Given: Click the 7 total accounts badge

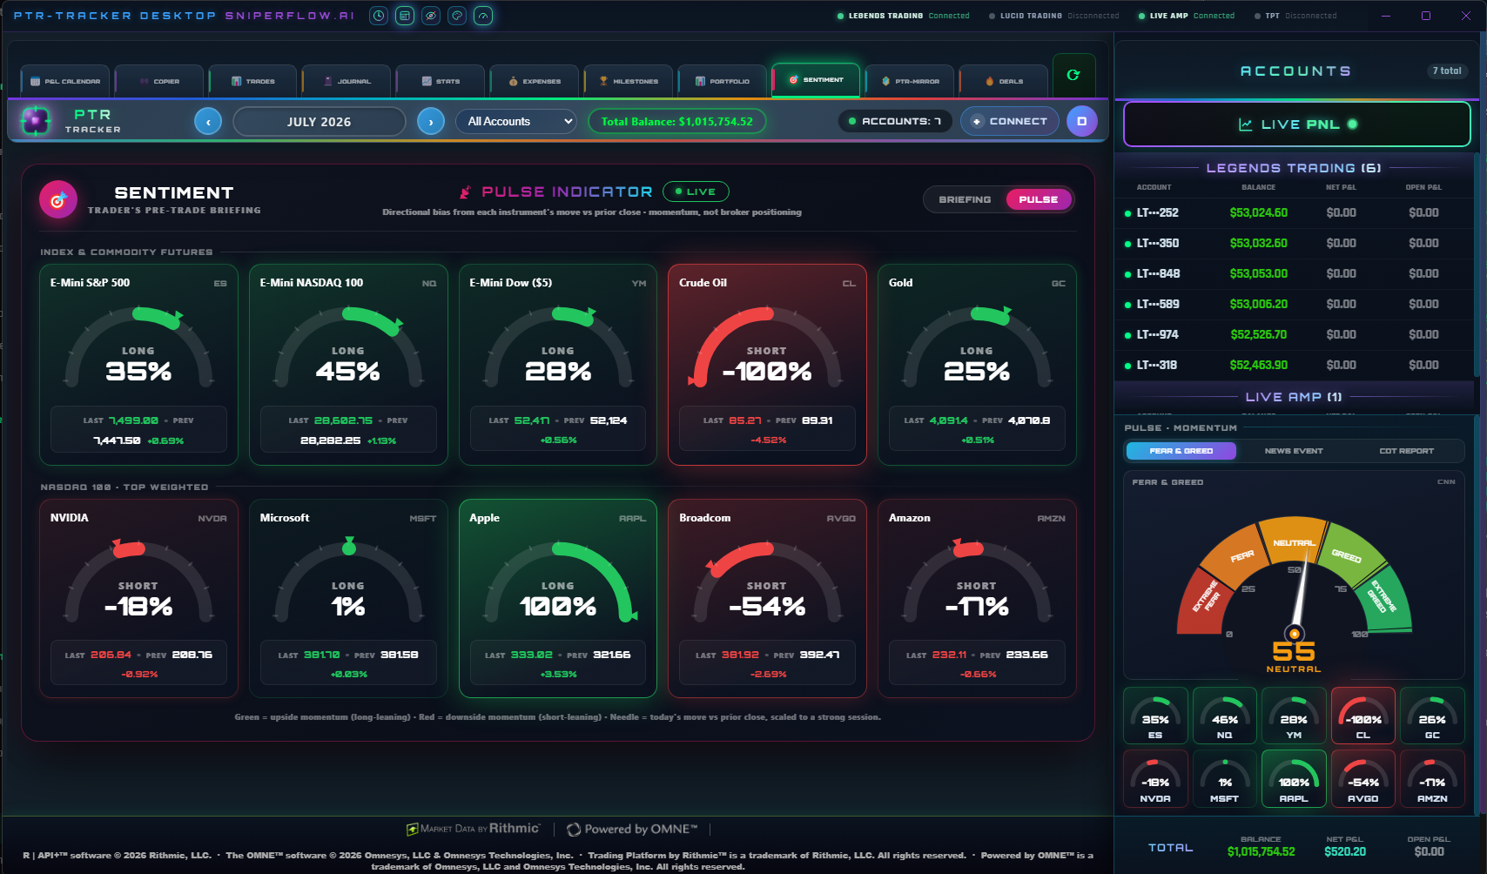Looking at the screenshot, I should point(1447,71).
